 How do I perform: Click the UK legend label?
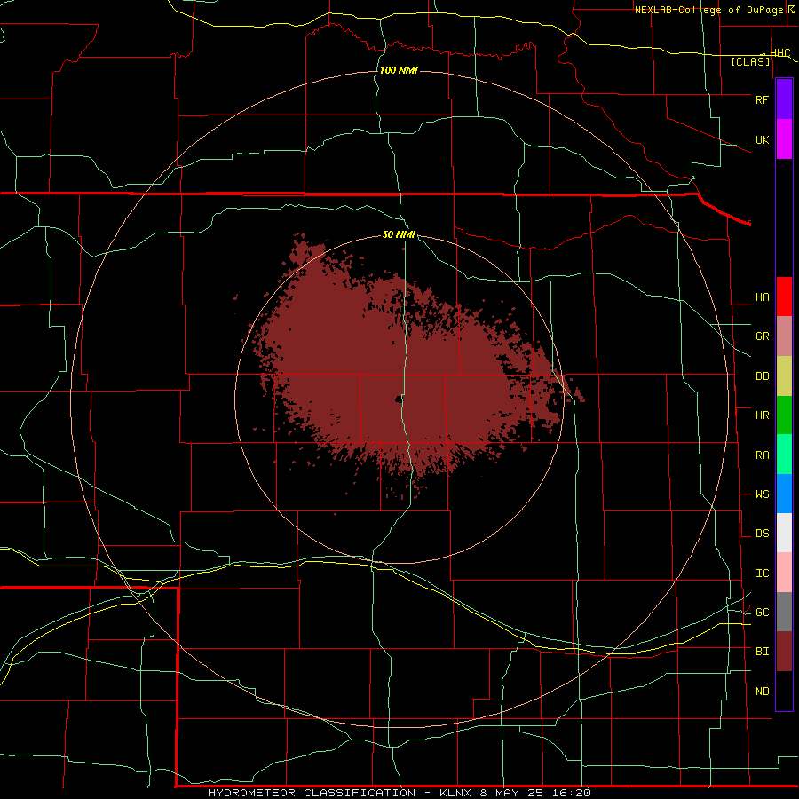click(762, 139)
